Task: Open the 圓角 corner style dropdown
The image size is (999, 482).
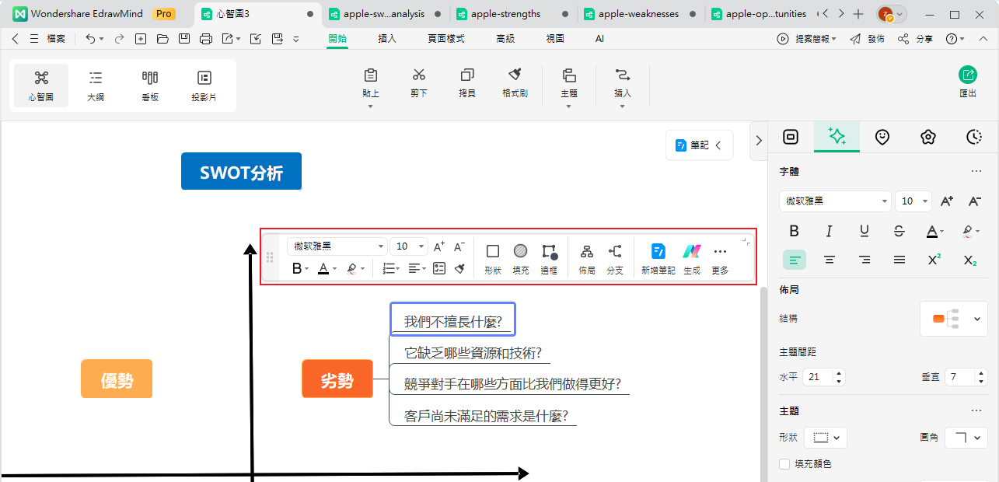Action: click(966, 437)
